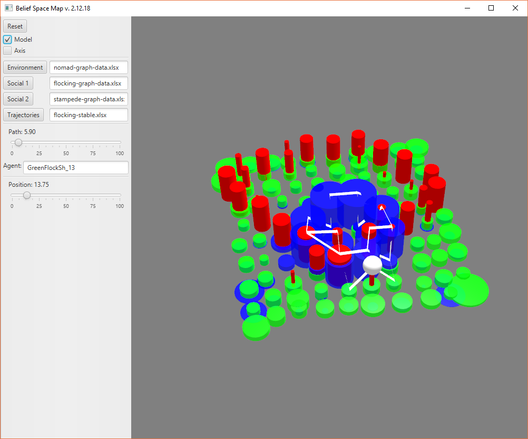Screen dimensions: 528x439
Task: Click the large green disc at far right
Action: pos(471,290)
